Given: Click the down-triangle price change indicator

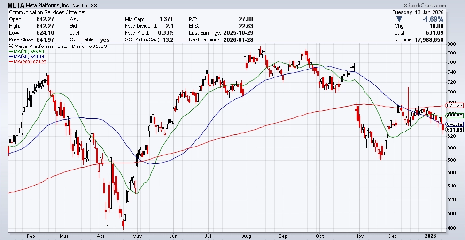Looking at the screenshot, I should coord(399,19).
